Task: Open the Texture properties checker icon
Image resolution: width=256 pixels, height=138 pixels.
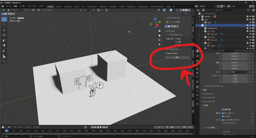Action: click(197, 104)
